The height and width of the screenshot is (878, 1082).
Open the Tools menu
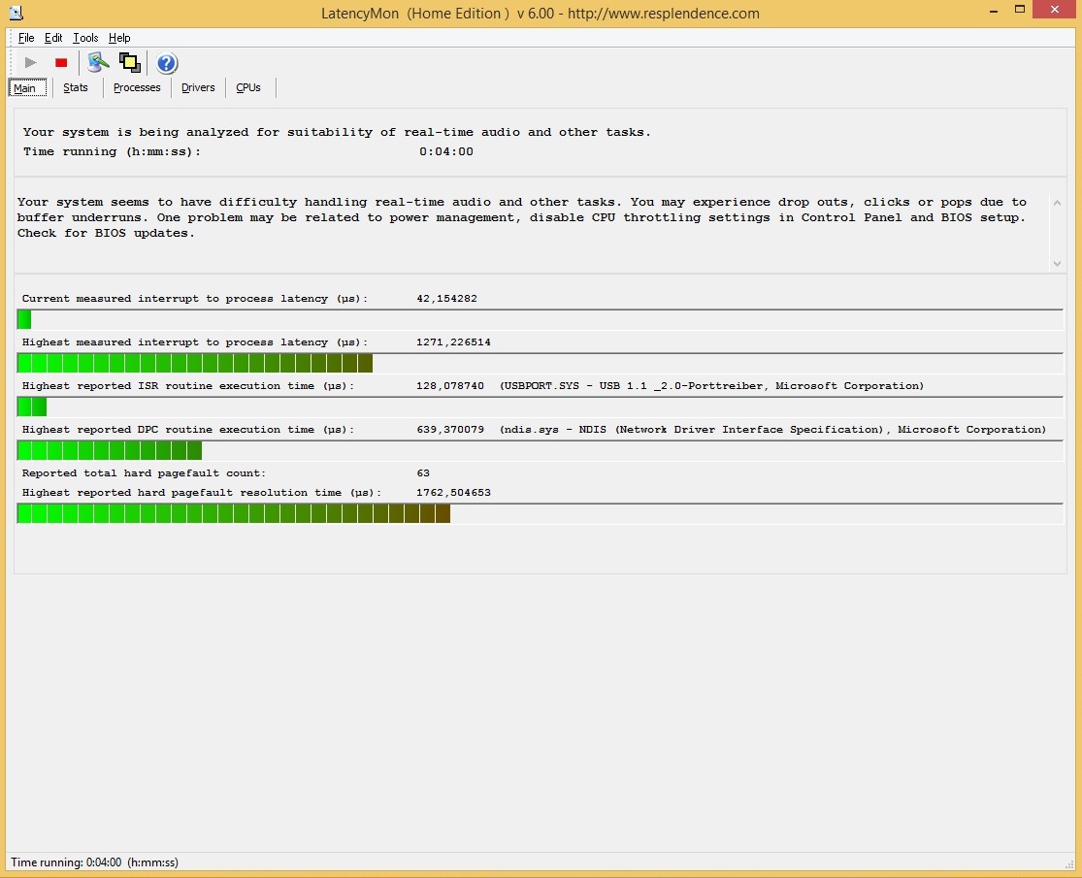(85, 38)
